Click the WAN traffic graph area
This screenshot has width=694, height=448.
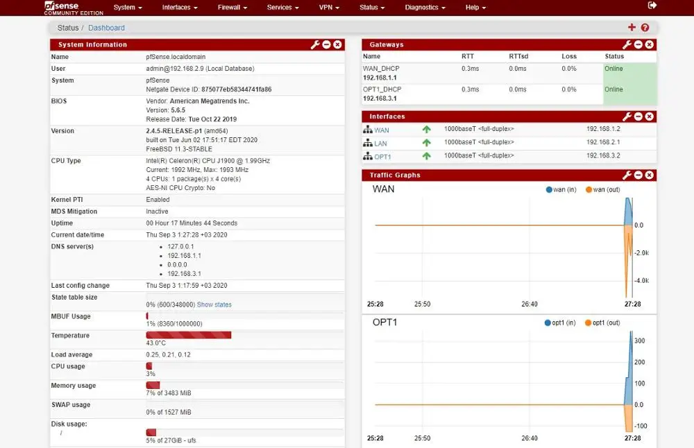tap(504, 248)
